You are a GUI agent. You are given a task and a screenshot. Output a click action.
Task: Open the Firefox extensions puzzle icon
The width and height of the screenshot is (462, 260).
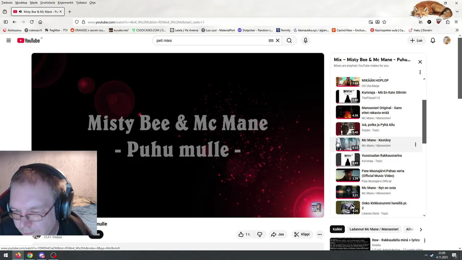(x=448, y=22)
